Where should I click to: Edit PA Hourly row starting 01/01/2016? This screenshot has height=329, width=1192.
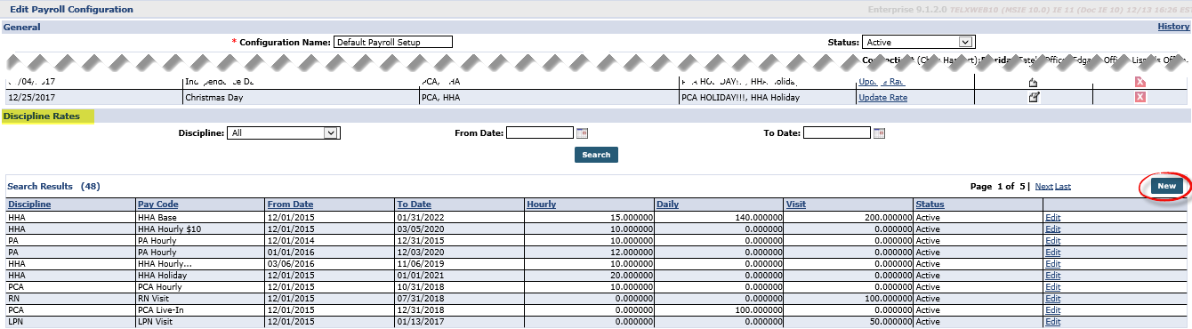coord(1053,252)
